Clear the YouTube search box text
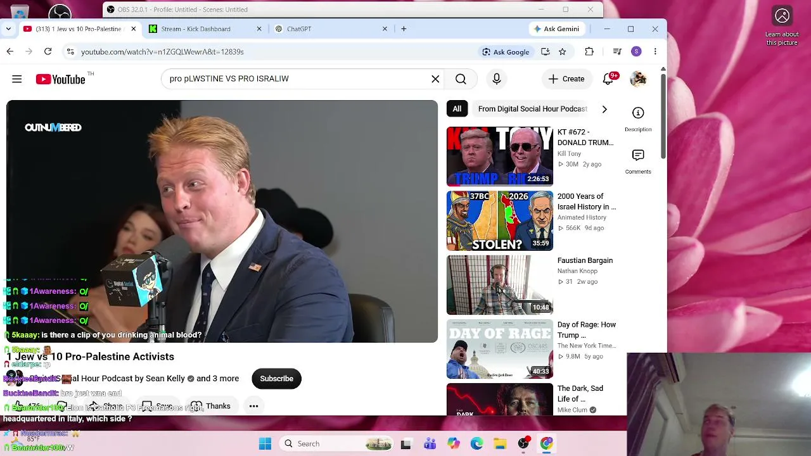Screen dimensions: 811x456 [435, 79]
